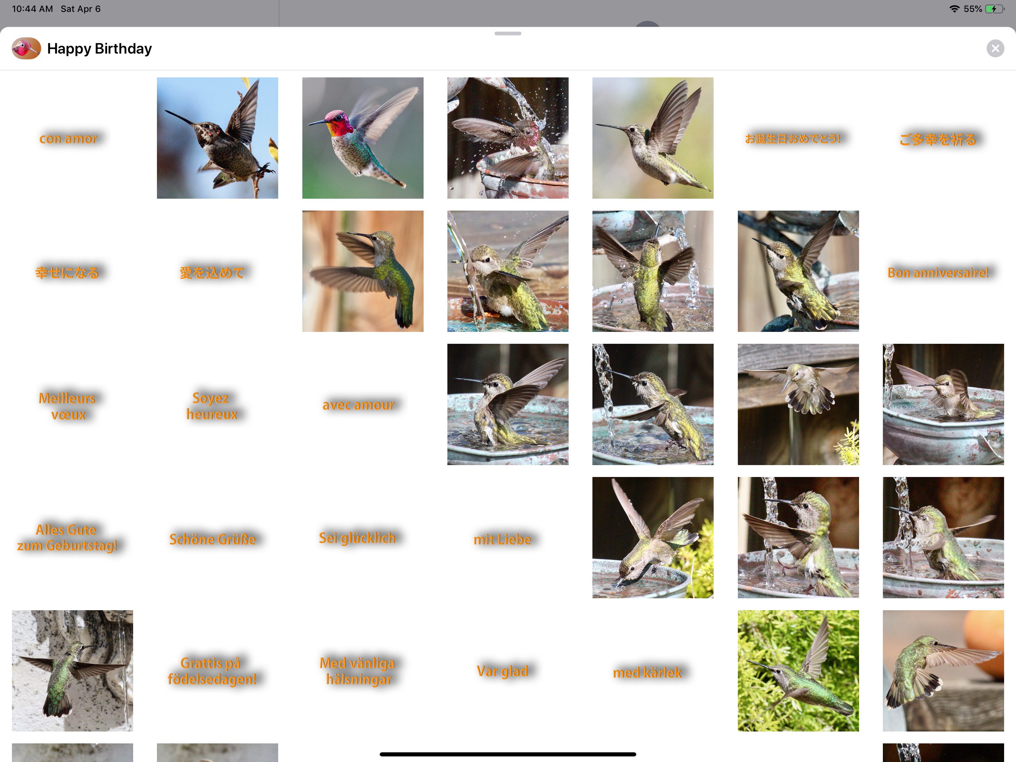The image size is (1016, 762).
Task: Select the hummingbird against blue sky photo
Action: point(217,138)
